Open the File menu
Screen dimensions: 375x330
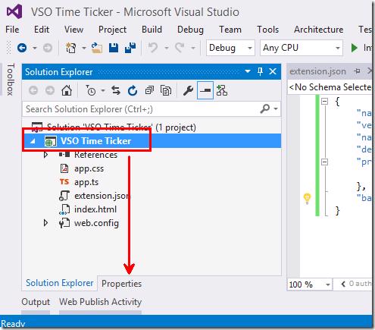point(12,30)
